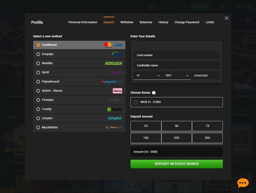The width and height of the screenshot is (256, 193).
Task: Click the Paysafecard logo icon
Action: point(112,82)
